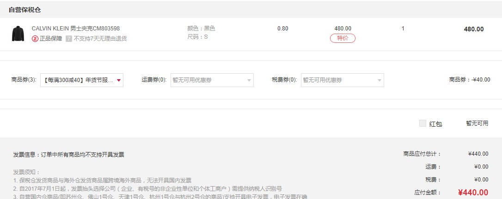Expand the 税费券 tax coupon dropdown
502x199 pixels.
coord(339,80)
